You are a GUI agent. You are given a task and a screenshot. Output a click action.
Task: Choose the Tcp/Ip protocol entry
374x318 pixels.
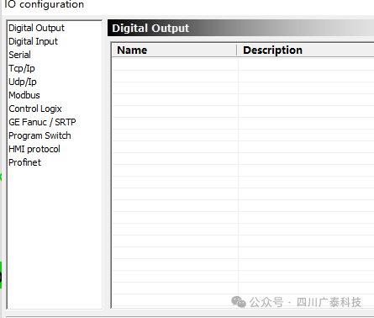[22, 68]
